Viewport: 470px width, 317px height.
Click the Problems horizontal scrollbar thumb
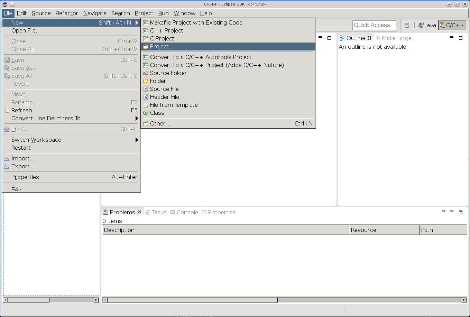pos(192,300)
